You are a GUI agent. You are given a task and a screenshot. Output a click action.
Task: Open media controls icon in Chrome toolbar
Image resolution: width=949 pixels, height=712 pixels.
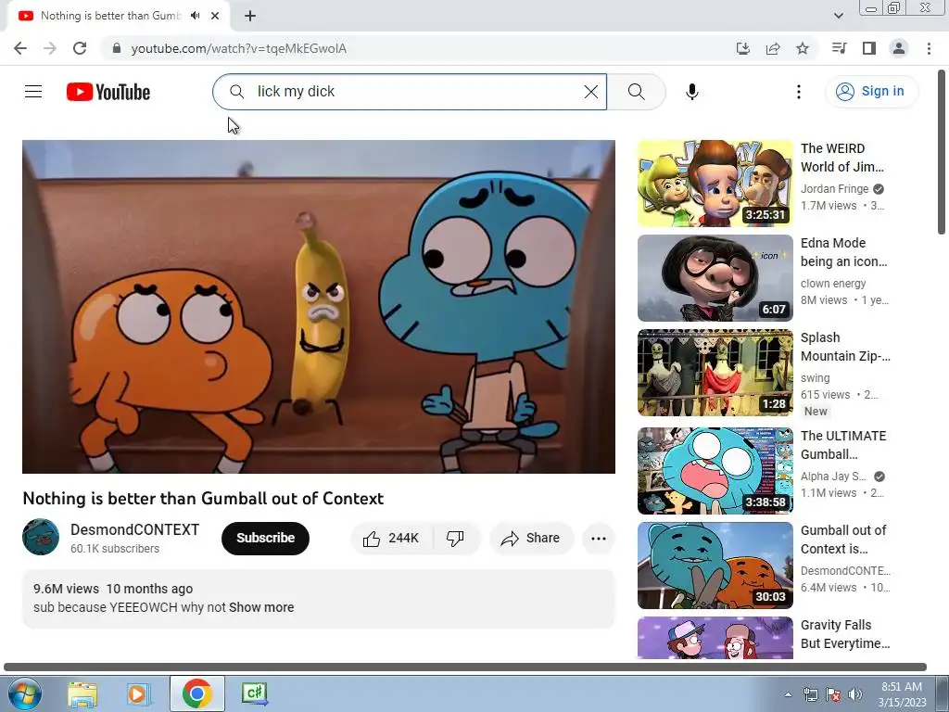[839, 48]
